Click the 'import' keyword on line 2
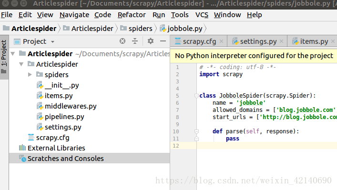Viewport: 337px width, 190px height. [209, 74]
